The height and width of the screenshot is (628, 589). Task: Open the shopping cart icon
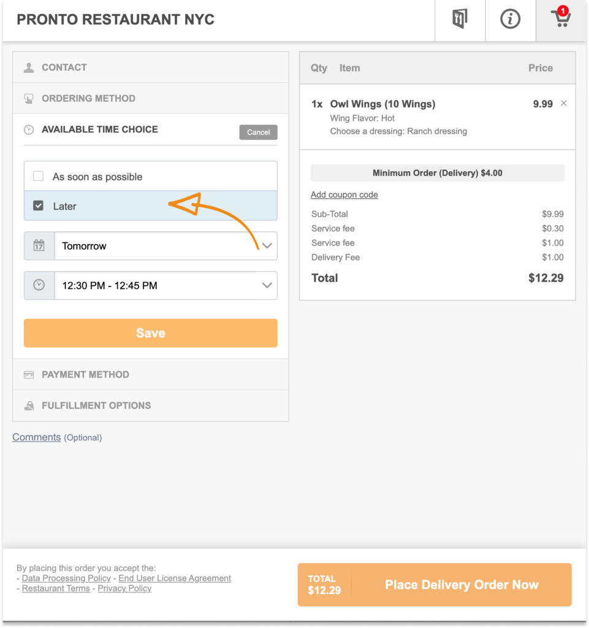coord(560,20)
